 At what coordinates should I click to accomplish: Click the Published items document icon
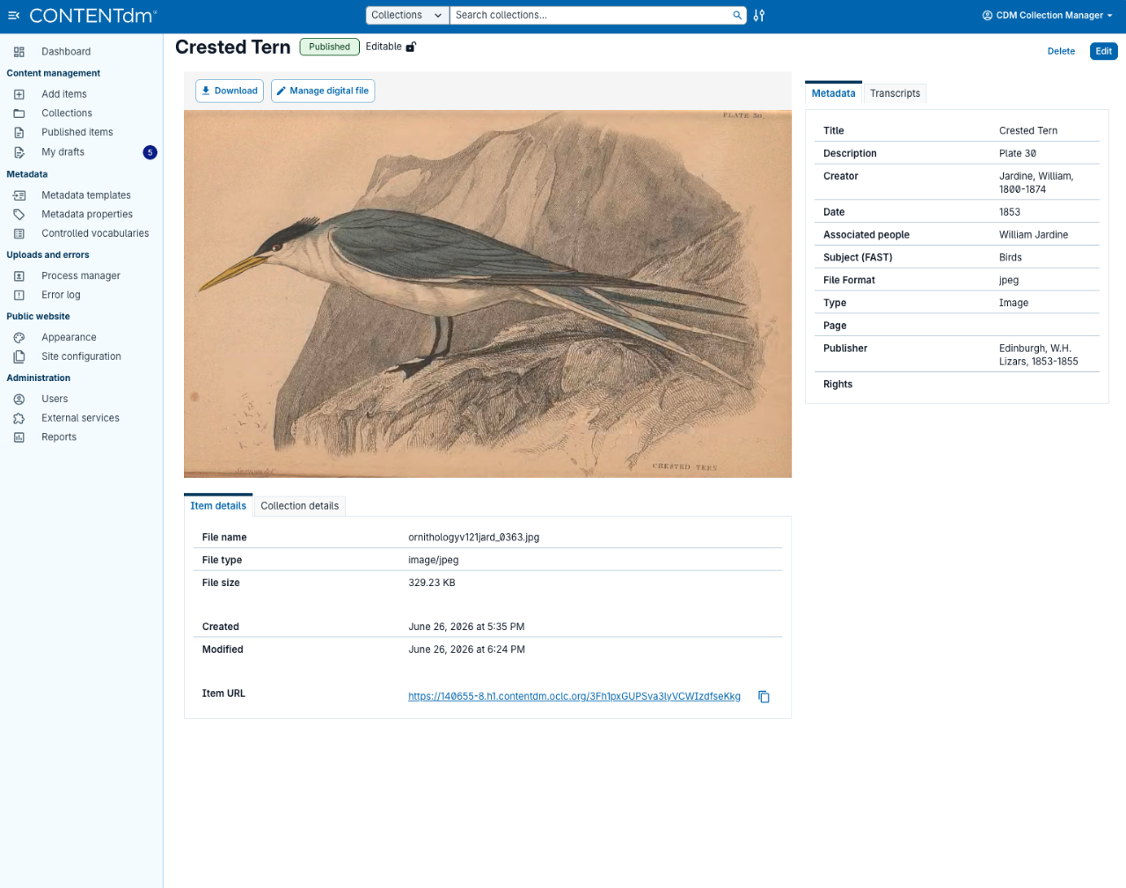tap(19, 133)
